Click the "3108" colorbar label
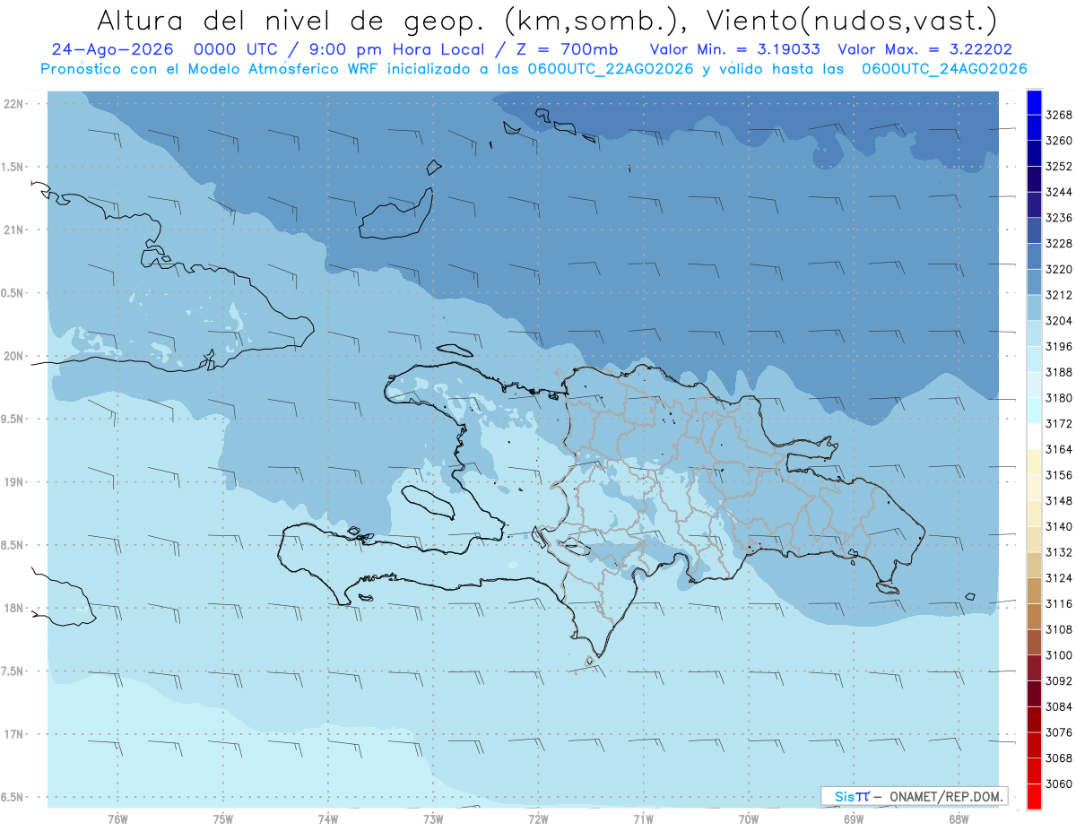Screen dimensions: 1076x831 pyautogui.click(x=1059, y=629)
